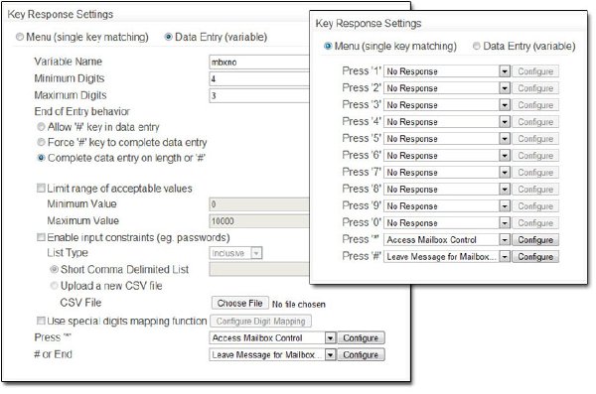Click the Short Comma Delimited List field
The image size is (596, 394).
tap(259, 269)
